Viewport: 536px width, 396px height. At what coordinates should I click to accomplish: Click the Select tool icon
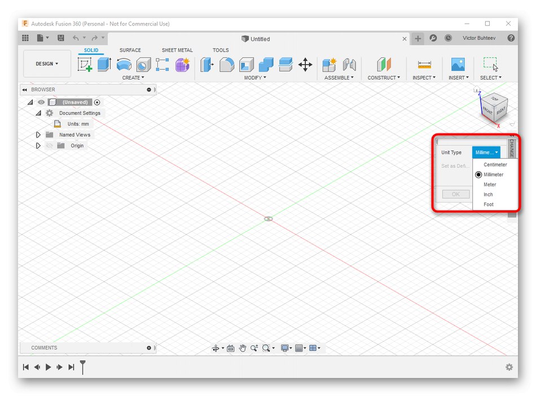tap(490, 64)
